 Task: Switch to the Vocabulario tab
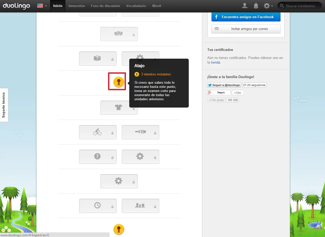click(x=136, y=6)
